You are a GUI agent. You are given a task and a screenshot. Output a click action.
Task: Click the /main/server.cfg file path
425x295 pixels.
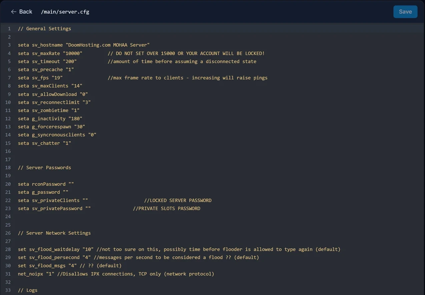point(65,12)
